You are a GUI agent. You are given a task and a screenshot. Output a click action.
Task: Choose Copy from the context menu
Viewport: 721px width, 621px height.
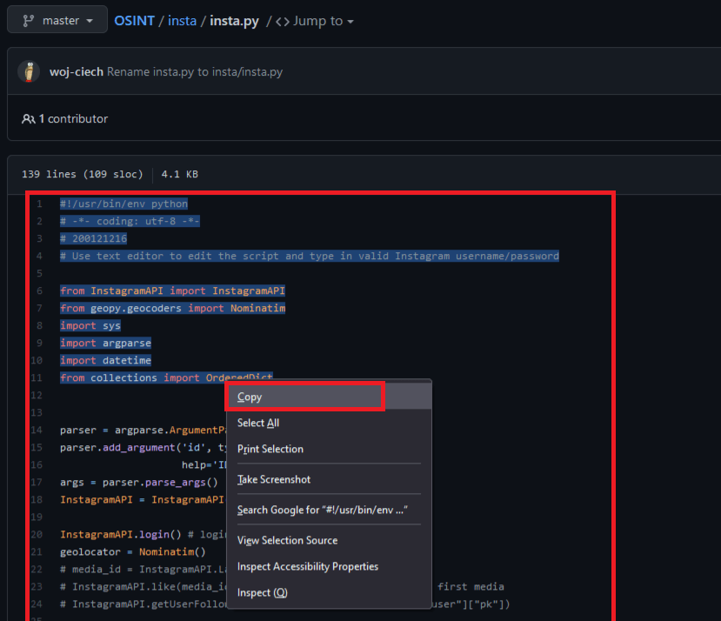[x=329, y=397]
